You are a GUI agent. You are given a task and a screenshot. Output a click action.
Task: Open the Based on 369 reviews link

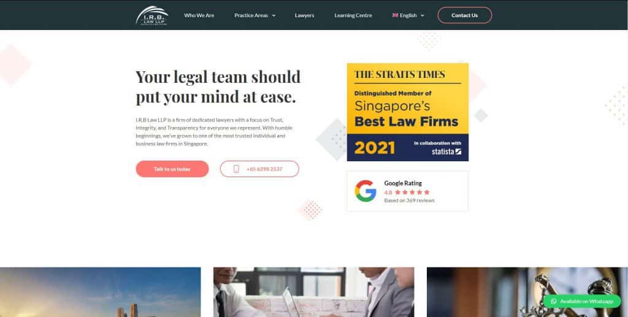click(x=409, y=201)
